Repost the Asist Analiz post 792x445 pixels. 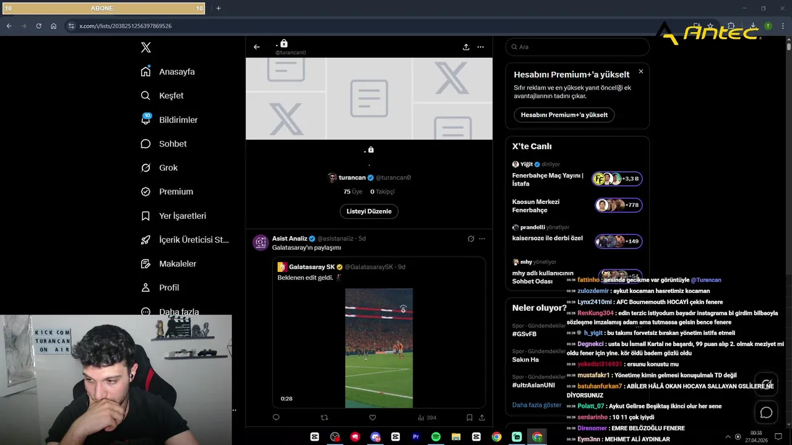pos(324,418)
